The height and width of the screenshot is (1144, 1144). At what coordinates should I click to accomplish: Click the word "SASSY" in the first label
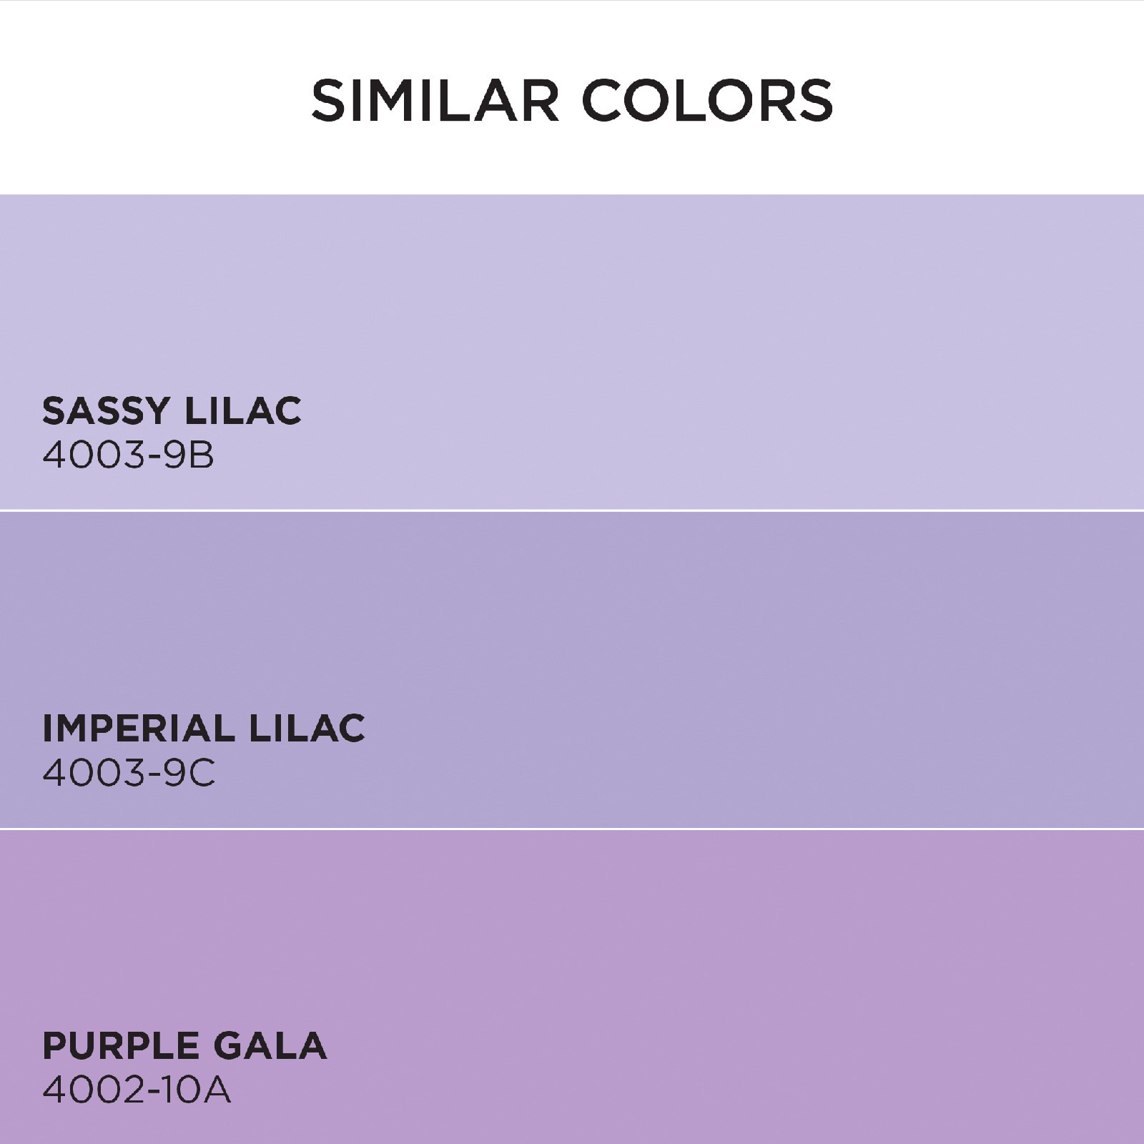tap(106, 411)
